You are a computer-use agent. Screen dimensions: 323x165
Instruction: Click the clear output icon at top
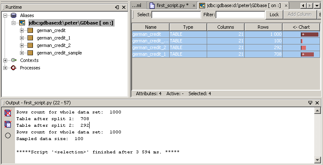(8, 113)
